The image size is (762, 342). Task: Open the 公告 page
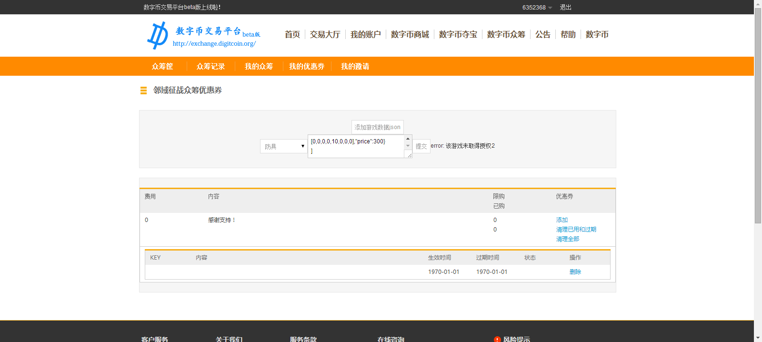click(x=543, y=34)
